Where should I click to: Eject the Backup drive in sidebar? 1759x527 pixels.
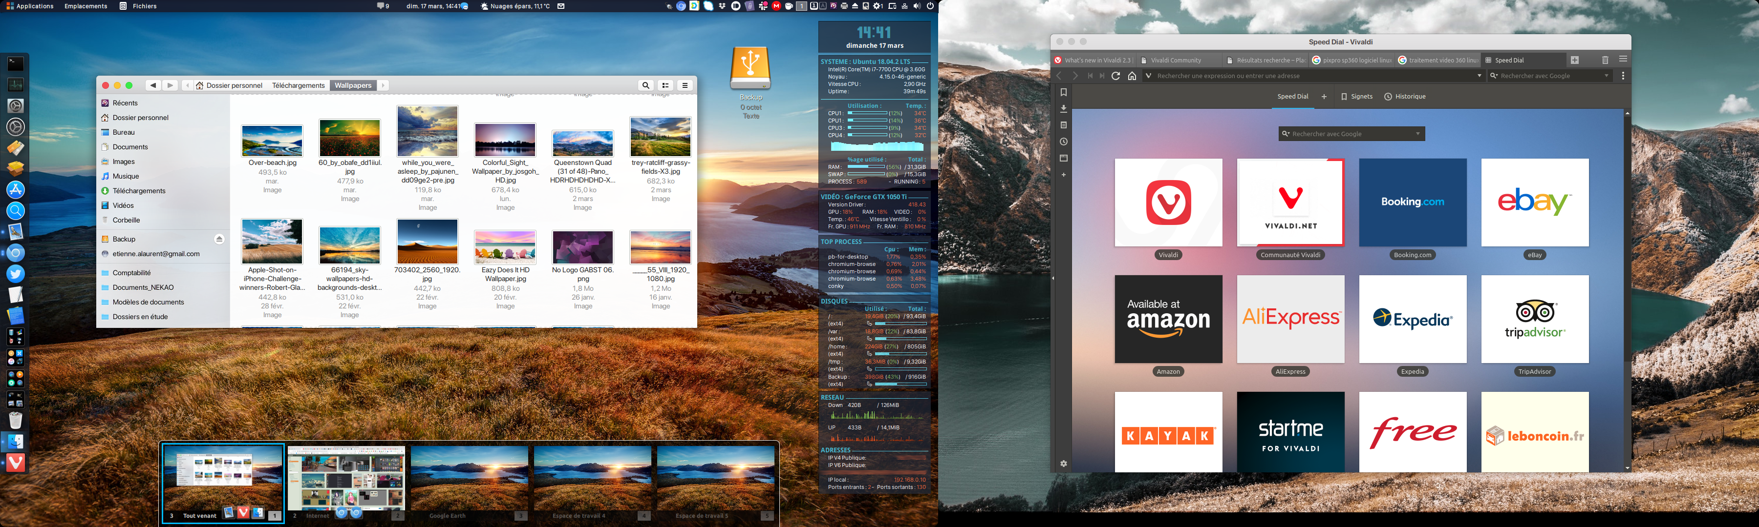click(219, 239)
